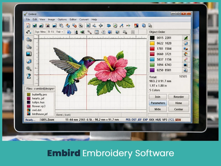
Task: Click the Mide button
Action: [x=158, y=109]
